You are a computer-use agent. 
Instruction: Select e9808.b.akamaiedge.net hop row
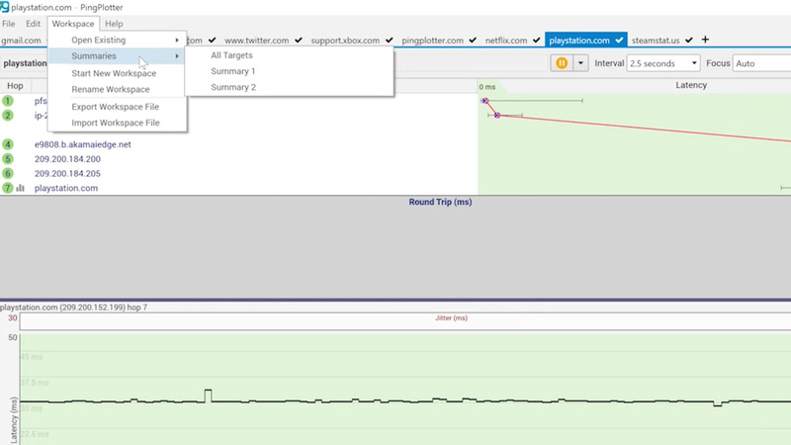pyautogui.click(x=82, y=144)
